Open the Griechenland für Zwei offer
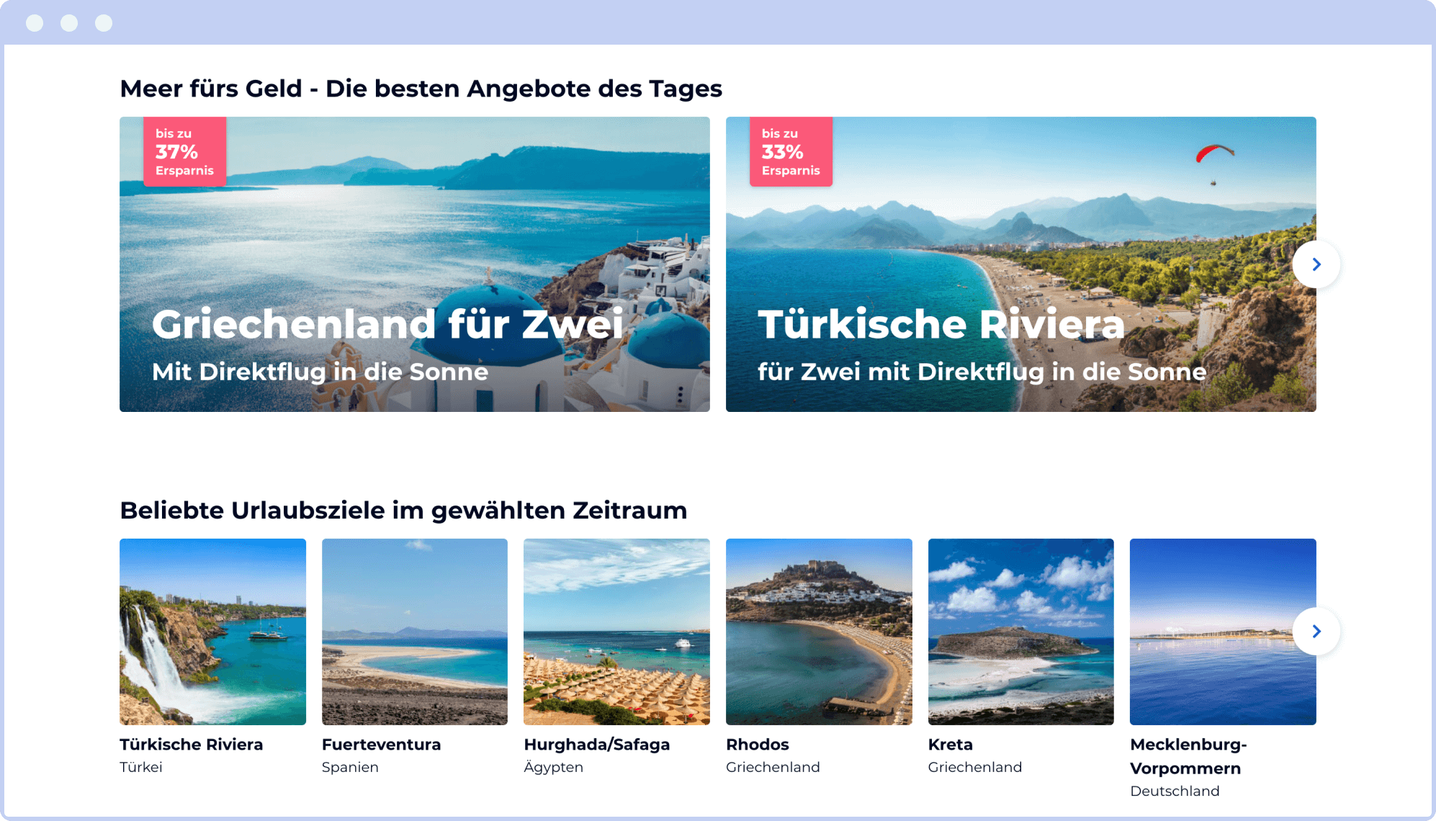The height and width of the screenshot is (821, 1436). tap(415, 264)
